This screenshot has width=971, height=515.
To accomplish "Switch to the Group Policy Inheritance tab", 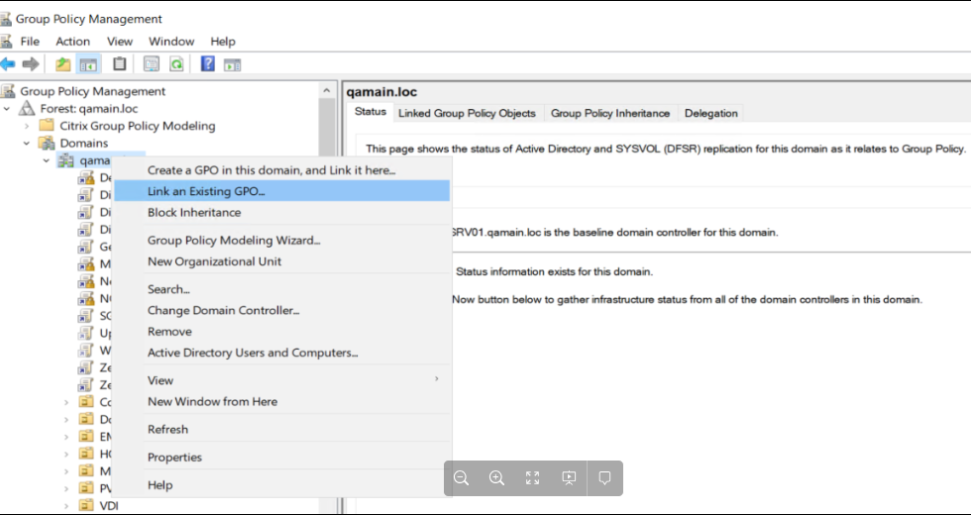I will click(x=610, y=113).
